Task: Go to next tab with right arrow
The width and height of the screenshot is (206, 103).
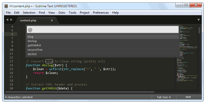Action: [x=11, y=20]
